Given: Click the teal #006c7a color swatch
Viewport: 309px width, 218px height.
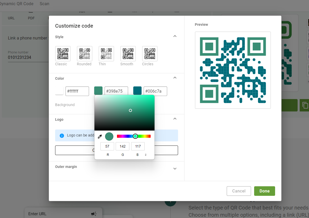Looking at the screenshot, I should pos(137,91).
